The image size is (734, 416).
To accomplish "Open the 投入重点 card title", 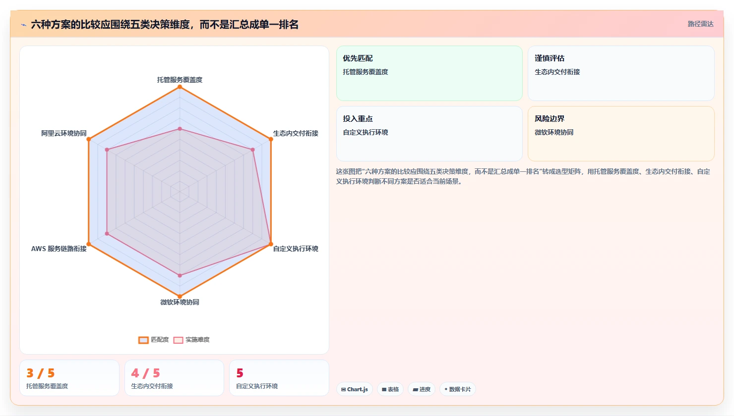I will [x=358, y=119].
